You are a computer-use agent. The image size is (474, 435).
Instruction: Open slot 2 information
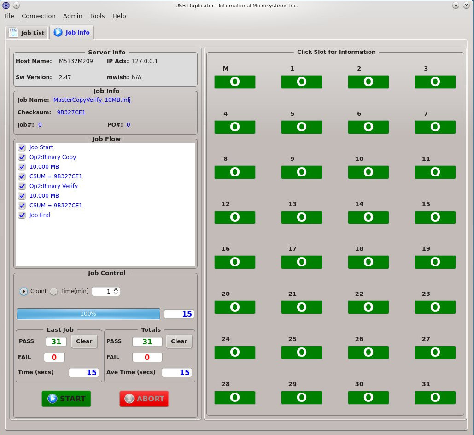click(368, 82)
